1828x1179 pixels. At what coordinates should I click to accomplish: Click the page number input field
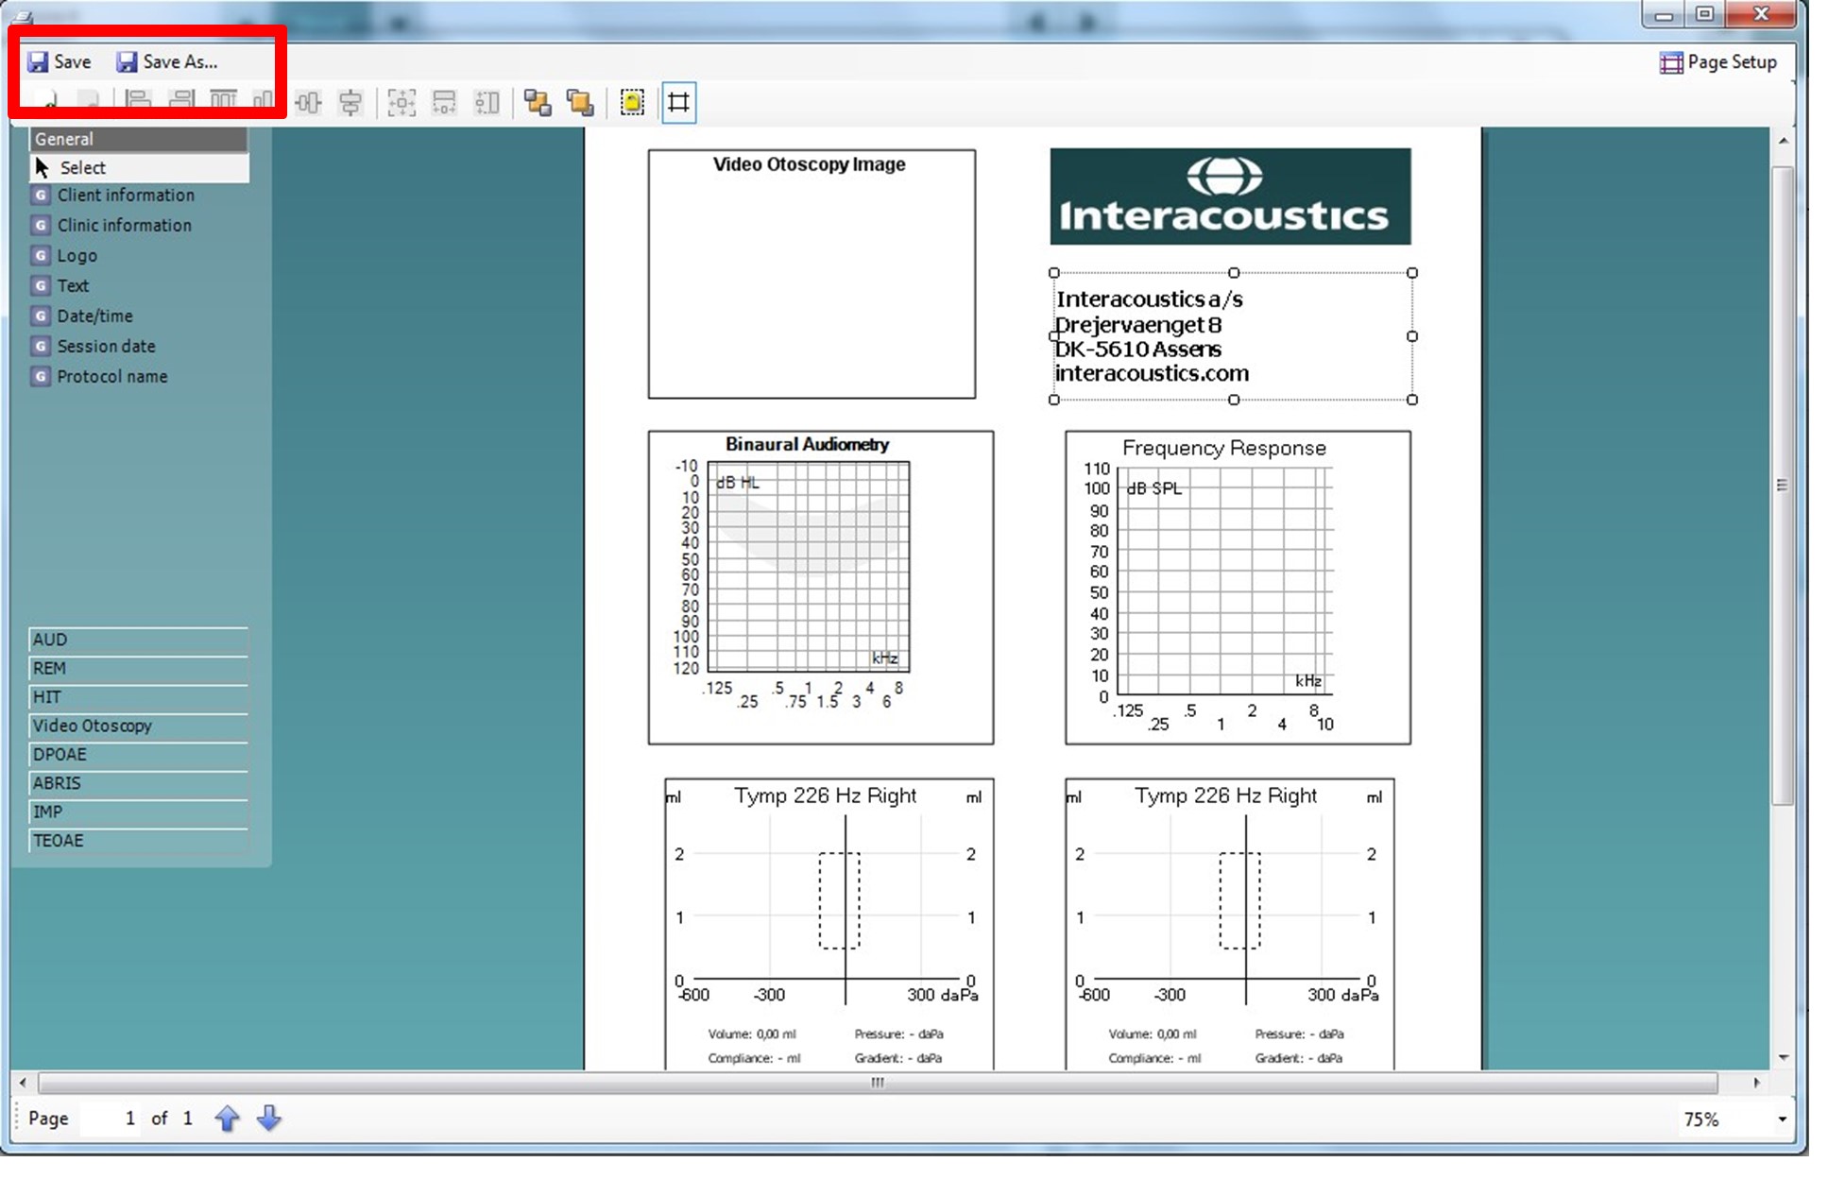113,1119
